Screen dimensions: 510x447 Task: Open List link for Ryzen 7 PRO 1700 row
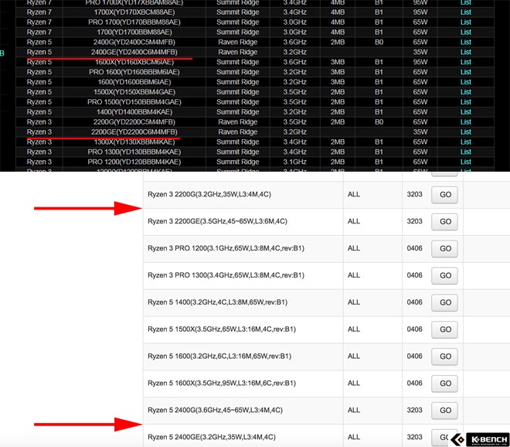click(x=465, y=22)
